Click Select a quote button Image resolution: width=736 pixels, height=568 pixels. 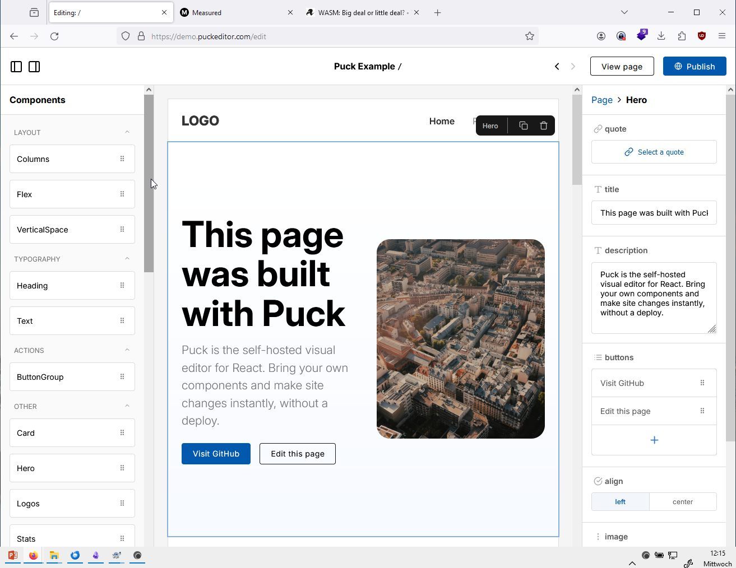(654, 152)
